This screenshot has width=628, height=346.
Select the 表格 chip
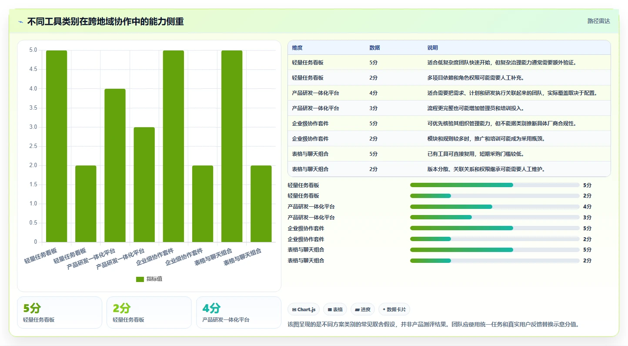335,309
